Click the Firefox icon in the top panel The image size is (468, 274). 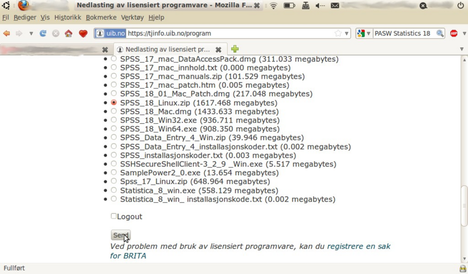tap(23, 5)
